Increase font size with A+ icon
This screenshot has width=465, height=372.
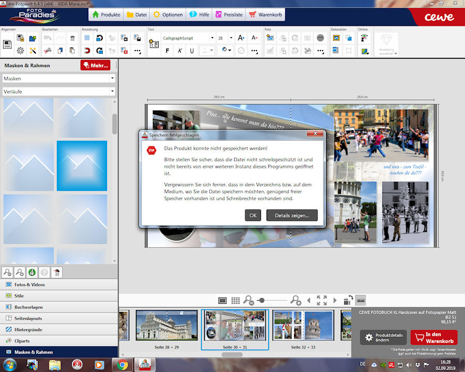[241, 38]
